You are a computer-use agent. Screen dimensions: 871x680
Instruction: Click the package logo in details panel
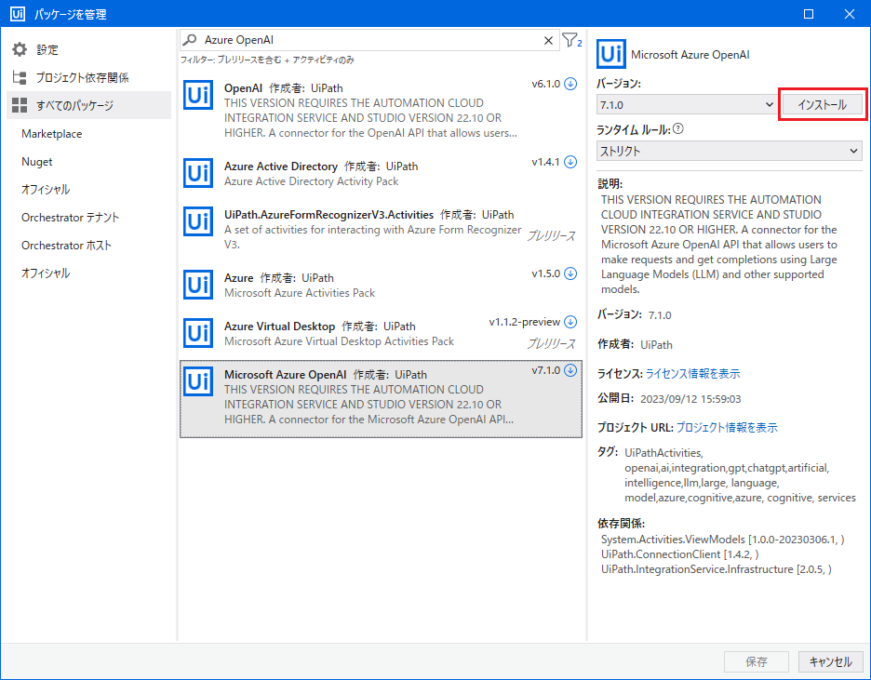coord(611,54)
